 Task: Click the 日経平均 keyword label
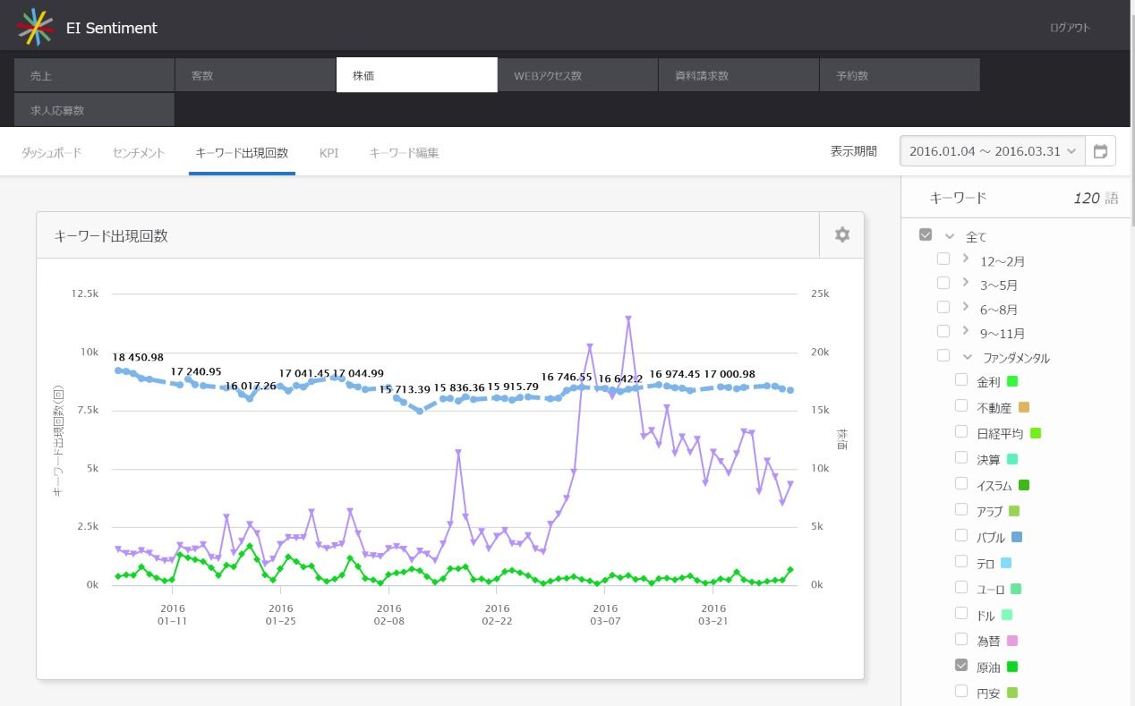1000,433
